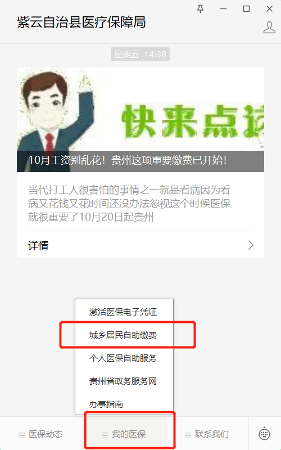The height and width of the screenshot is (450, 281).
Task: Collapse the 我的医保 bottom menu
Action: click(124, 434)
